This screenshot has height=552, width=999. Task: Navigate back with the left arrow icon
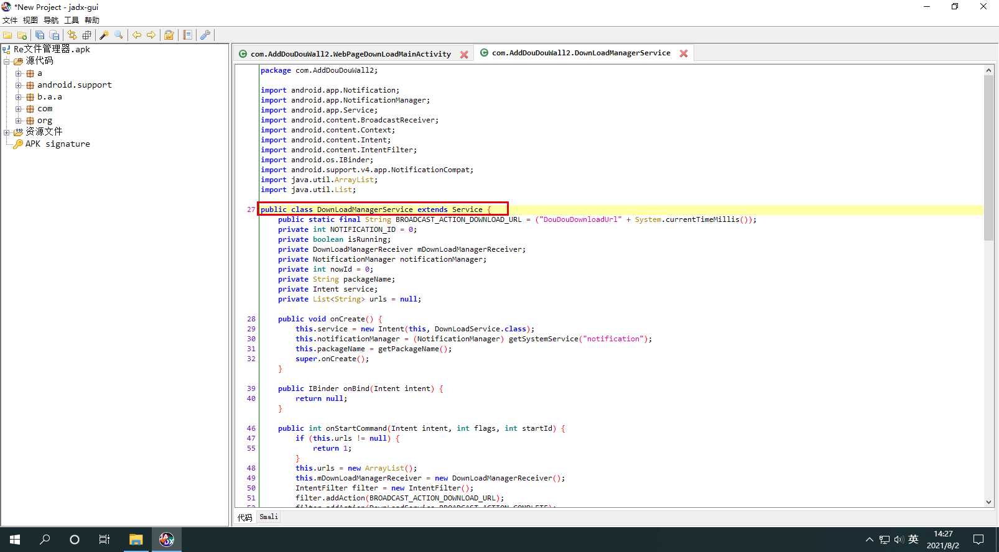[x=137, y=35]
